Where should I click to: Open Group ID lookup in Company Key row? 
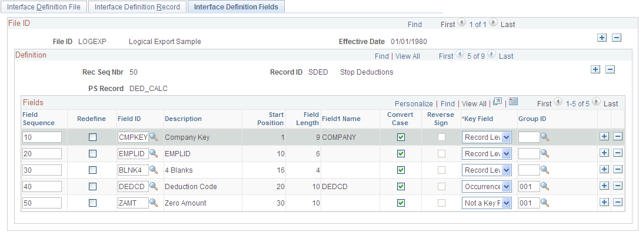tap(545, 137)
